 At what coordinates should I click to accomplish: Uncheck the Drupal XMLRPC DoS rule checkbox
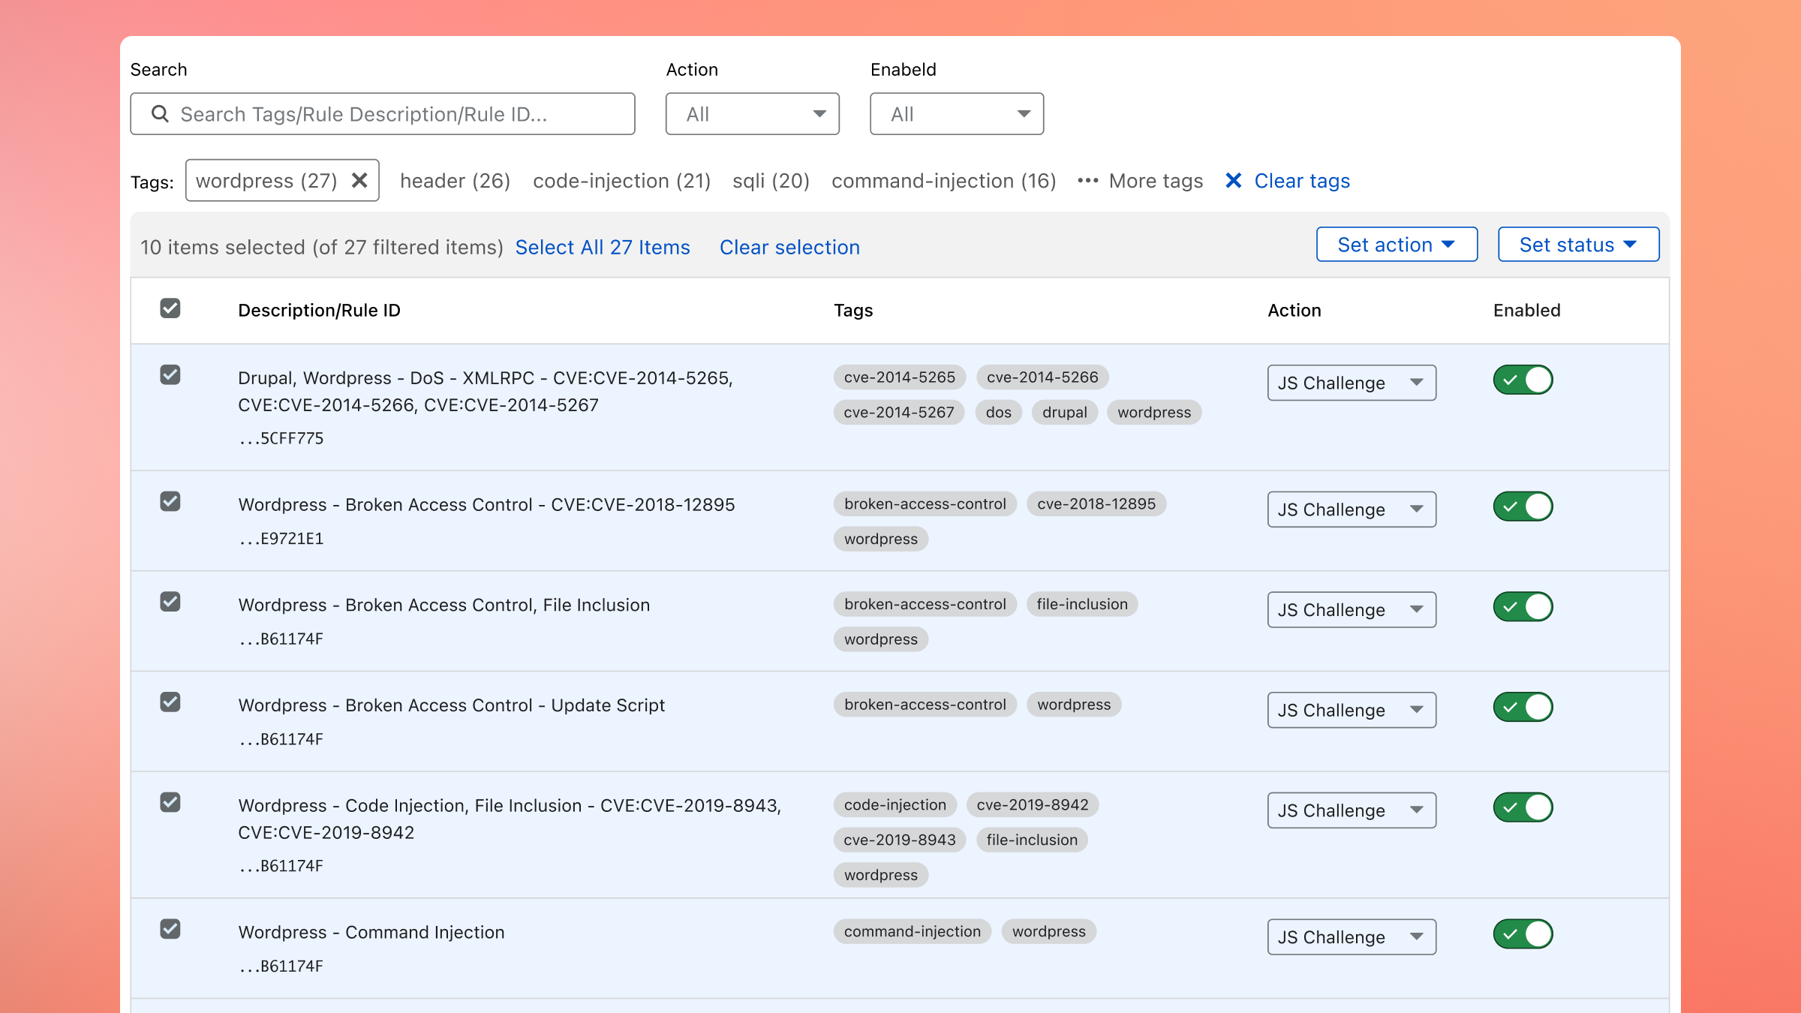coord(170,375)
